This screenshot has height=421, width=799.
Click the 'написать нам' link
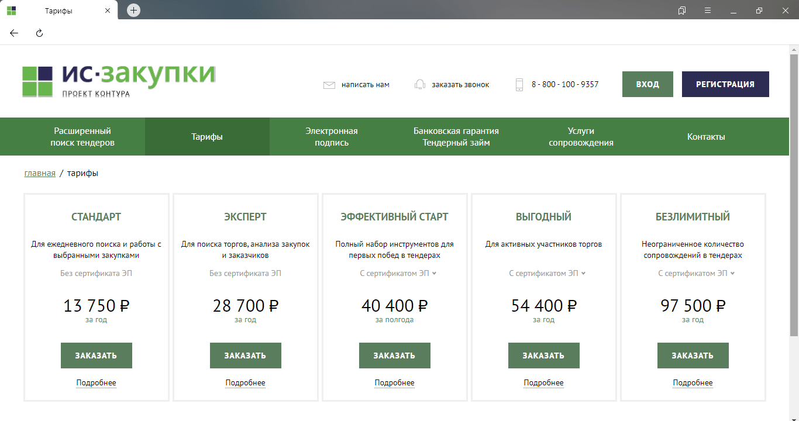(366, 85)
